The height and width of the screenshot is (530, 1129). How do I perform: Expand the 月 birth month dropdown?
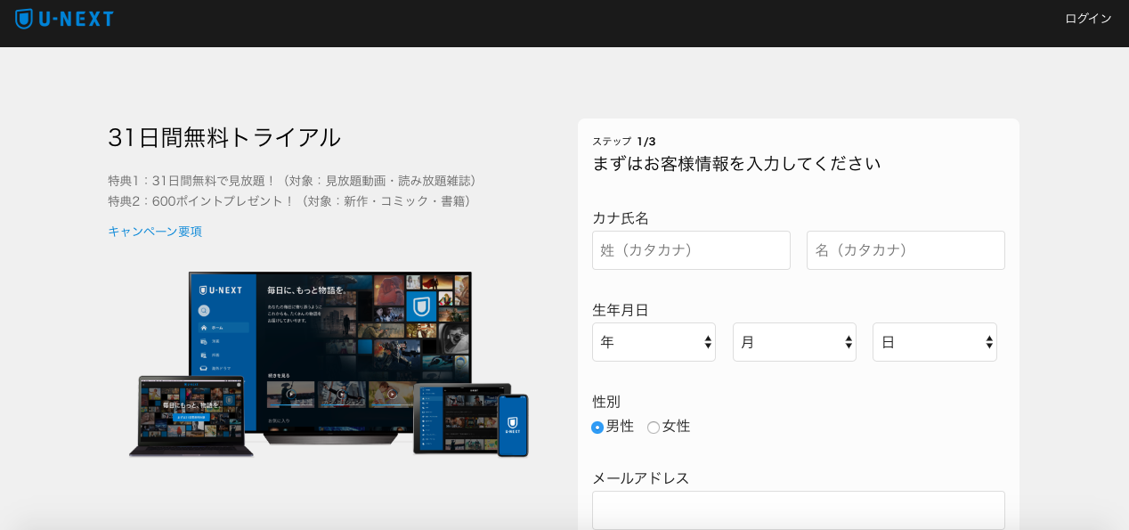[x=794, y=342]
